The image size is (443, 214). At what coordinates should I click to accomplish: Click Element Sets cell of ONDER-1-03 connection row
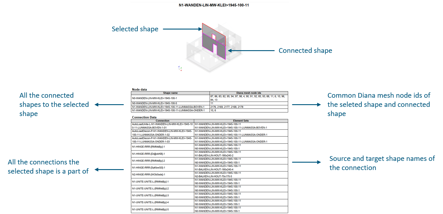click(241, 140)
